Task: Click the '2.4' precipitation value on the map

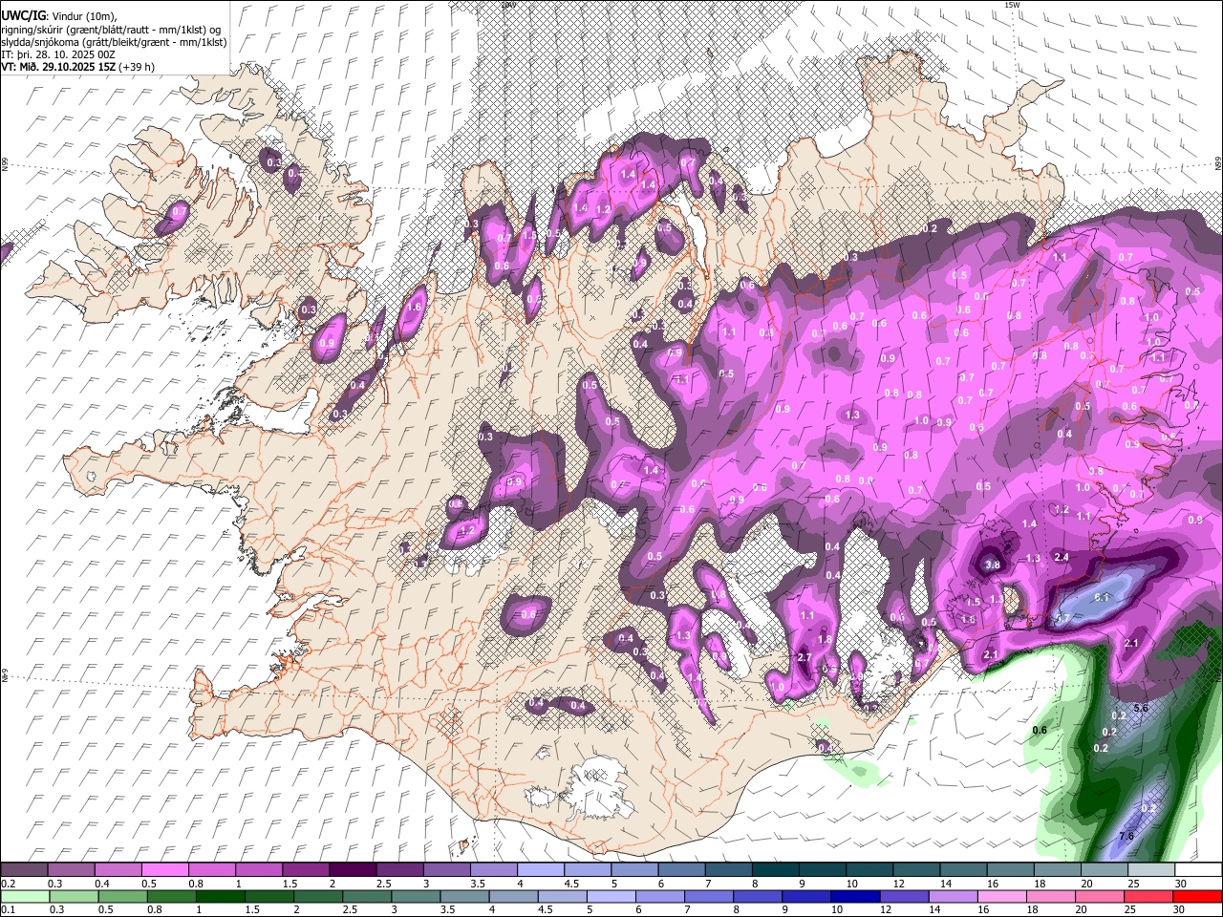Action: point(1061,557)
